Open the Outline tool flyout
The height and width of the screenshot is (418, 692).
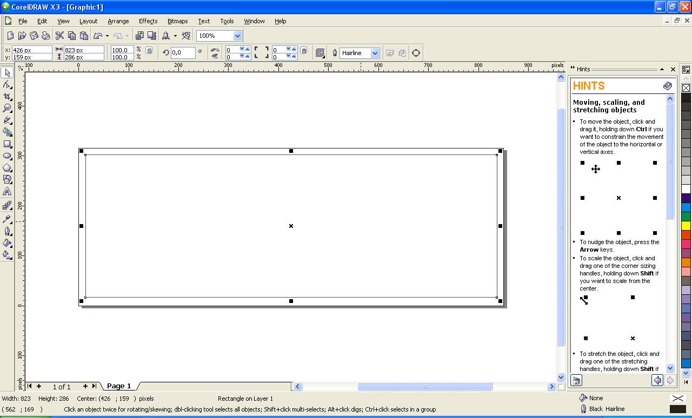8,231
